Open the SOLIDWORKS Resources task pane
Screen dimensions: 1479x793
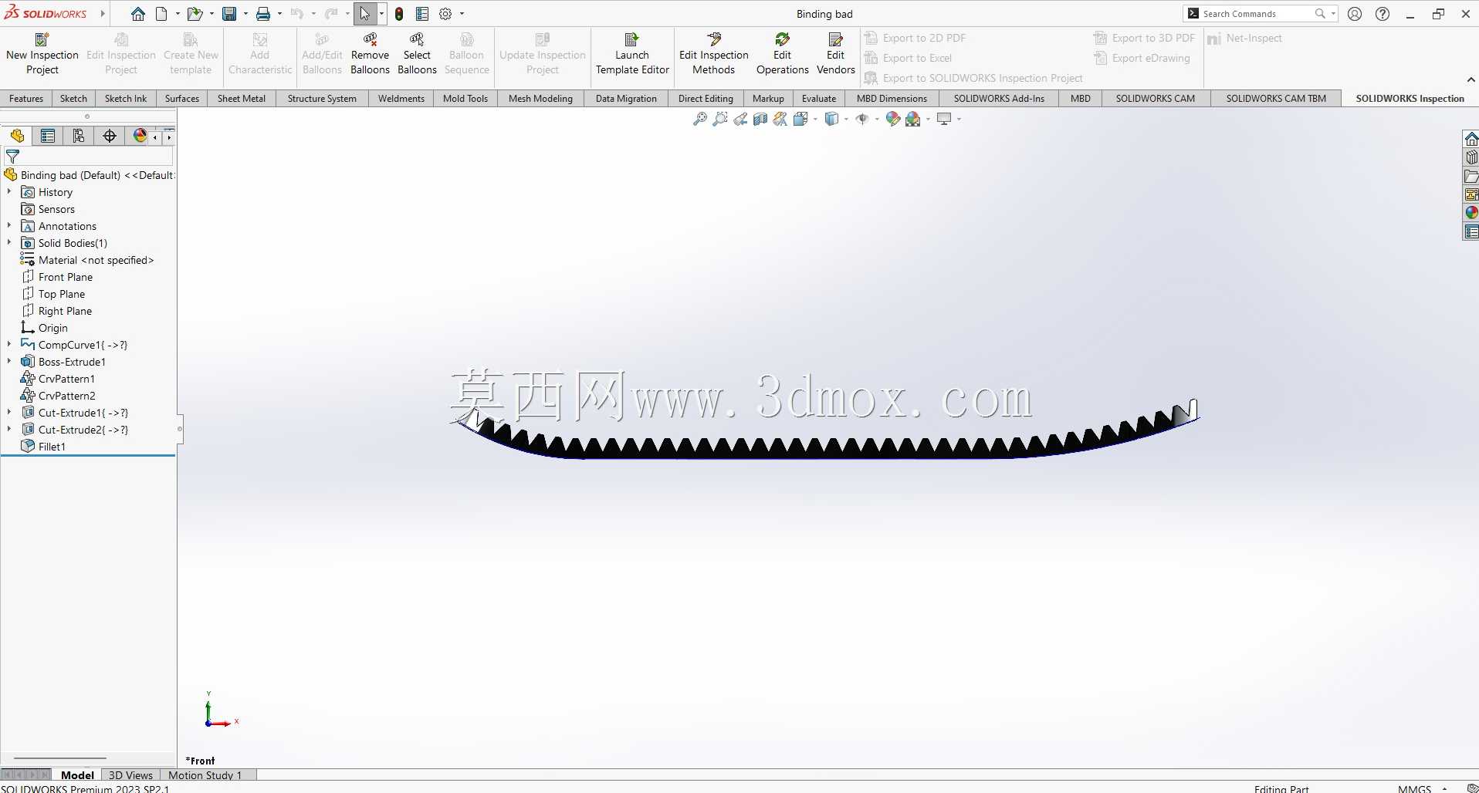(x=1471, y=139)
